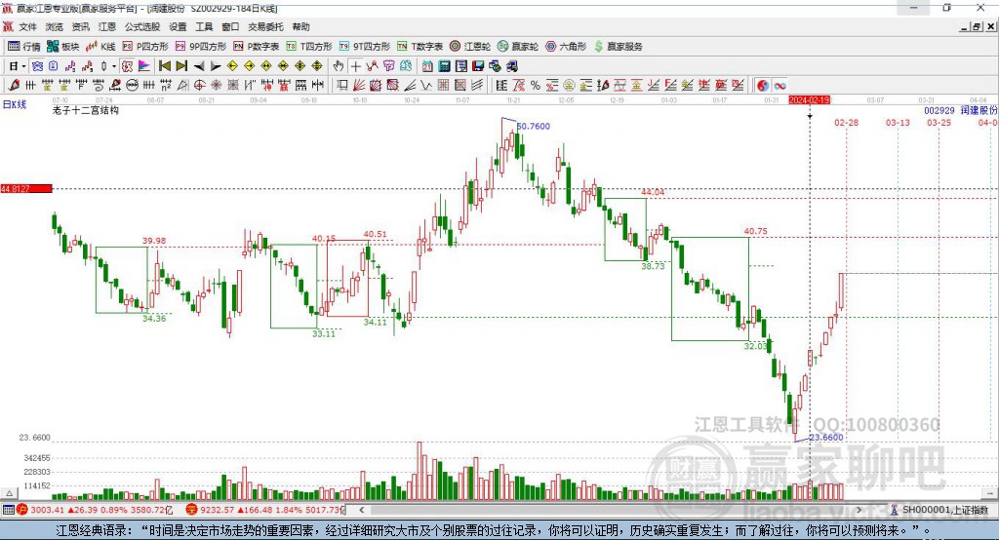Click the 沪 Shanghai index status icon
Image resolution: width=999 pixels, height=540 pixels.
(x=22, y=510)
